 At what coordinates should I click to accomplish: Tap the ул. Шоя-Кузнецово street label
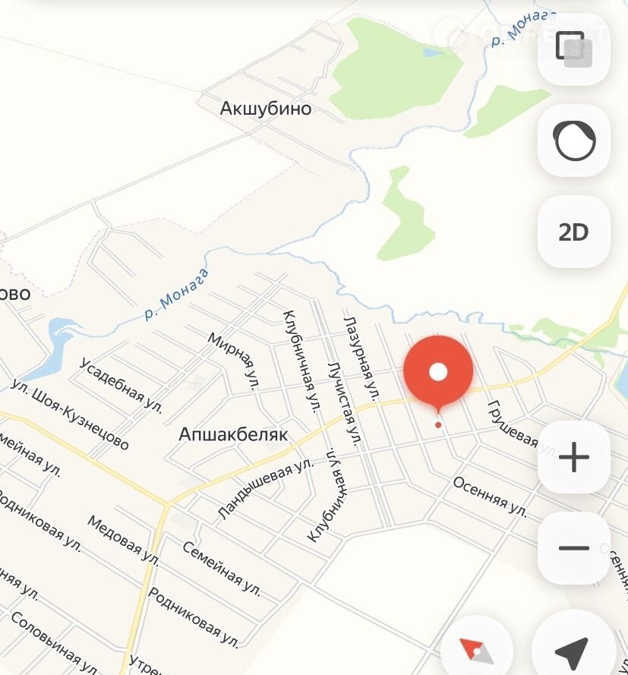[70, 414]
